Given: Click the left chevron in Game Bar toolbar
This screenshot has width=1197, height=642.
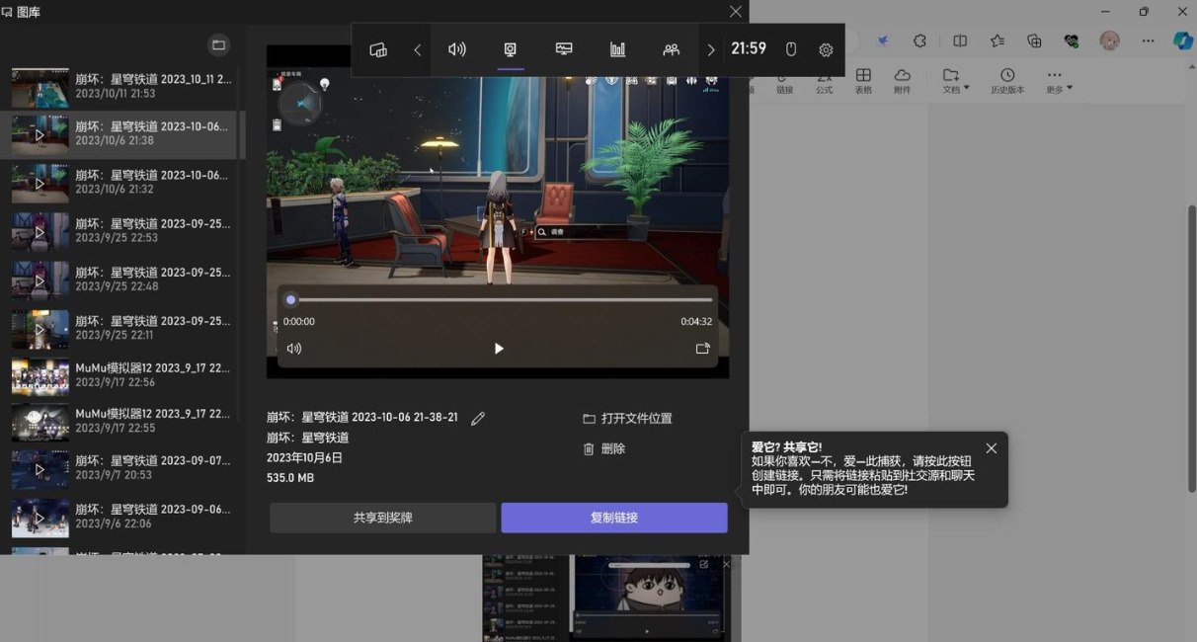Looking at the screenshot, I should click(x=417, y=49).
